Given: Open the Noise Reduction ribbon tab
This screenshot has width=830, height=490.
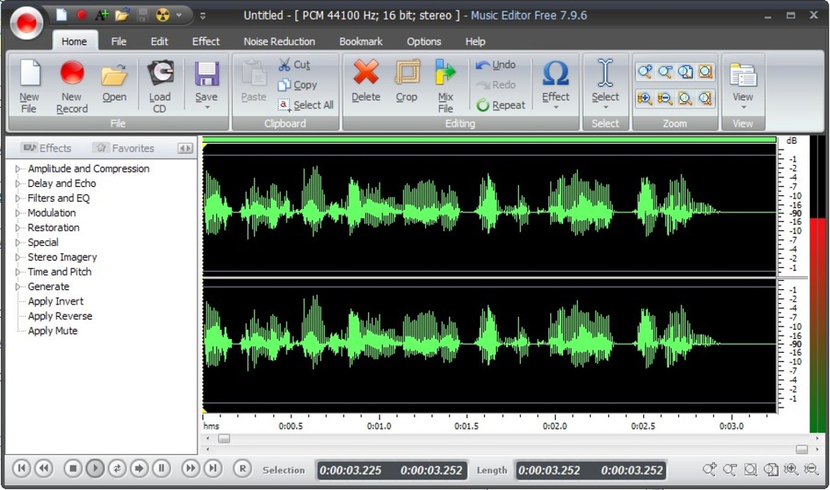Looking at the screenshot, I should tap(279, 42).
